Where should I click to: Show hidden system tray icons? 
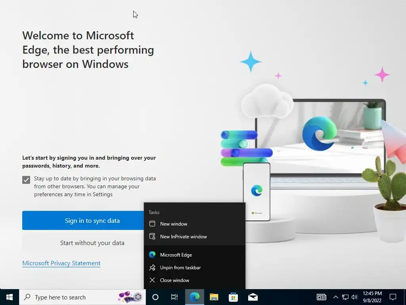coord(335,297)
